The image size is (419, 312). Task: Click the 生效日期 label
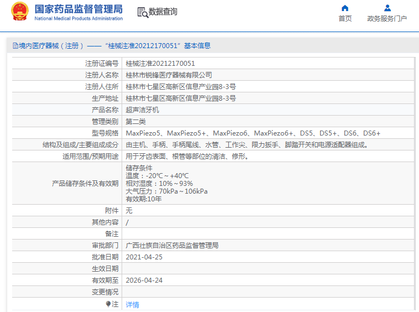[x=105, y=269]
